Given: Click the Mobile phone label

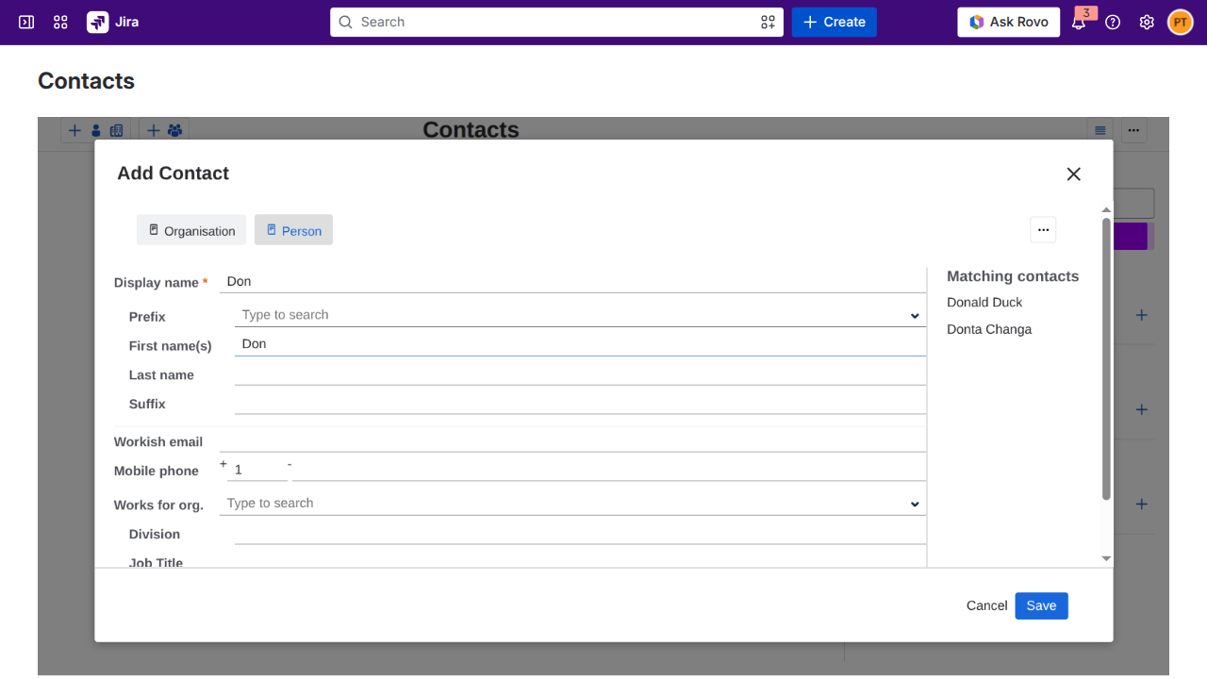Looking at the screenshot, I should point(157,471).
